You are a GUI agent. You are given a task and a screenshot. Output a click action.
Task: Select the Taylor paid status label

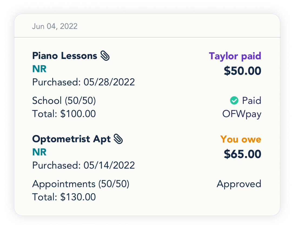(235, 56)
